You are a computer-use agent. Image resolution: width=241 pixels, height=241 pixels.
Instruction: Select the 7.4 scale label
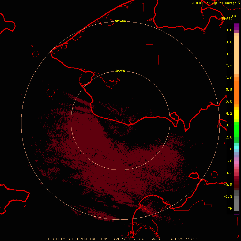pos(229,66)
